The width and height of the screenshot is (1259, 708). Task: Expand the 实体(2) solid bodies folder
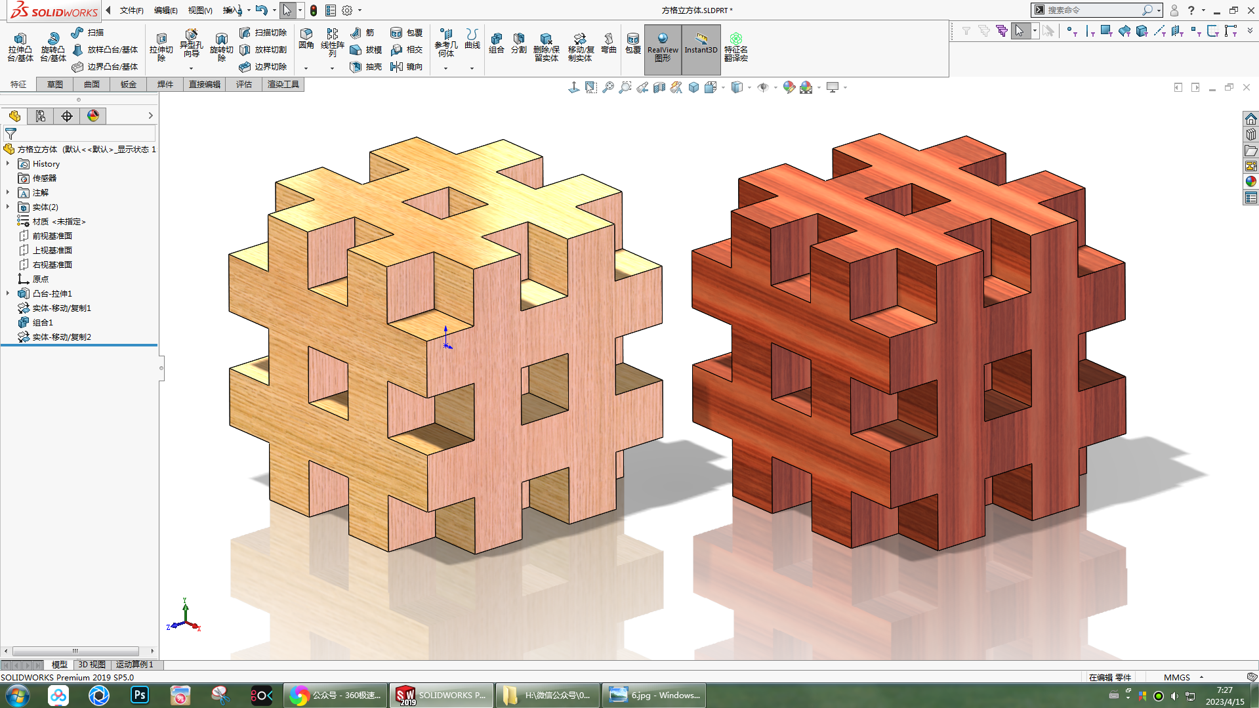coord(8,207)
